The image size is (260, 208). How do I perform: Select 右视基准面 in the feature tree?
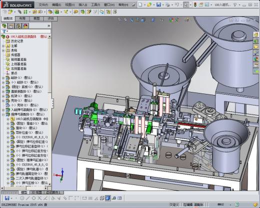(x=18, y=68)
